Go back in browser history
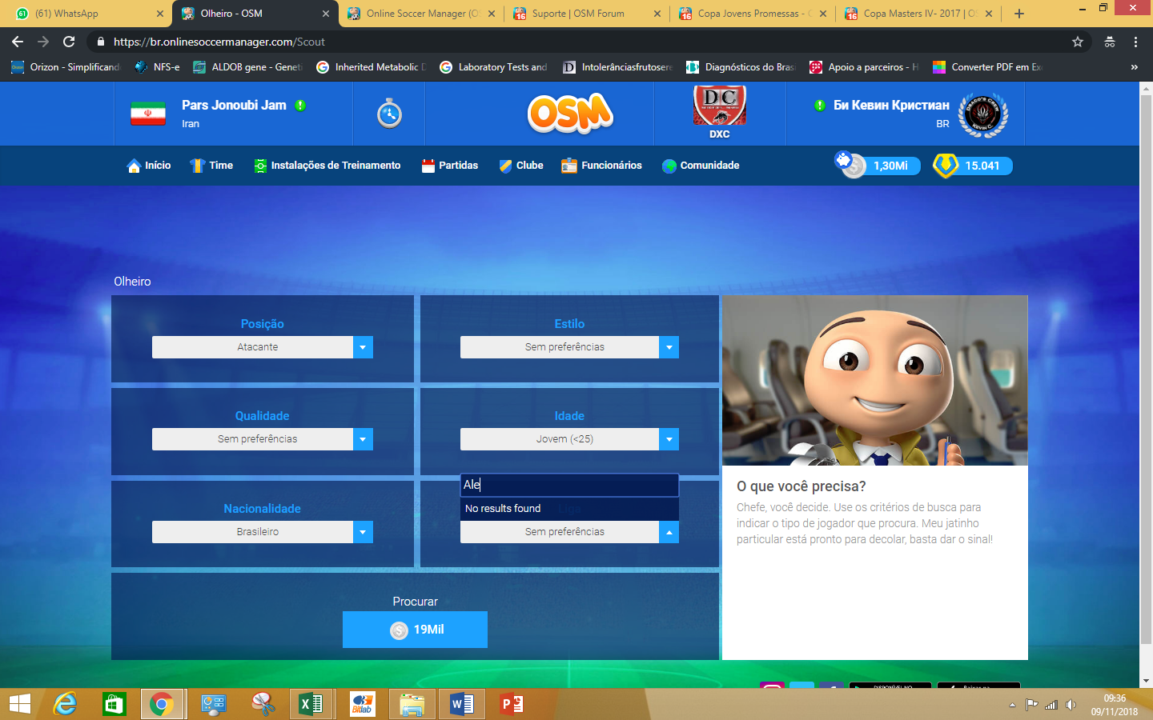 coord(18,42)
